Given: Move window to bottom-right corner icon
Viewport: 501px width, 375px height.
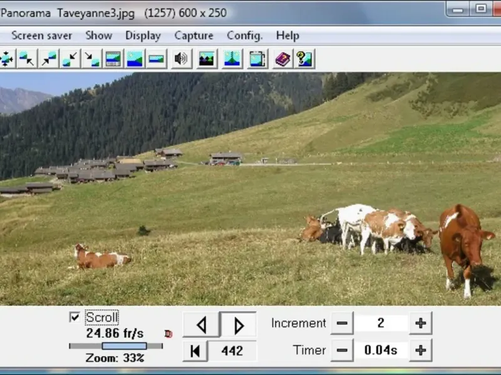Looking at the screenshot, I should (x=91, y=59).
